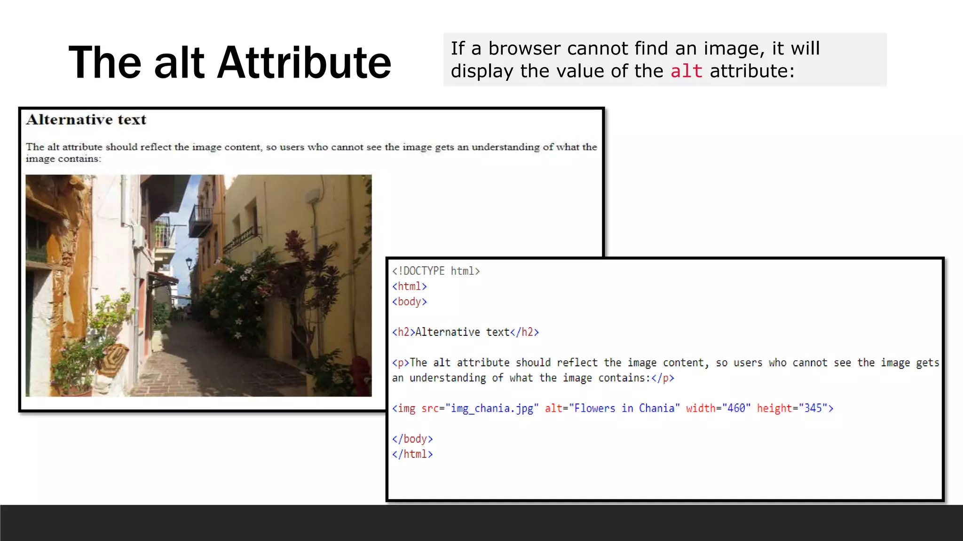The height and width of the screenshot is (541, 963).
Task: Click the width value "460" in the code
Action: pos(736,409)
